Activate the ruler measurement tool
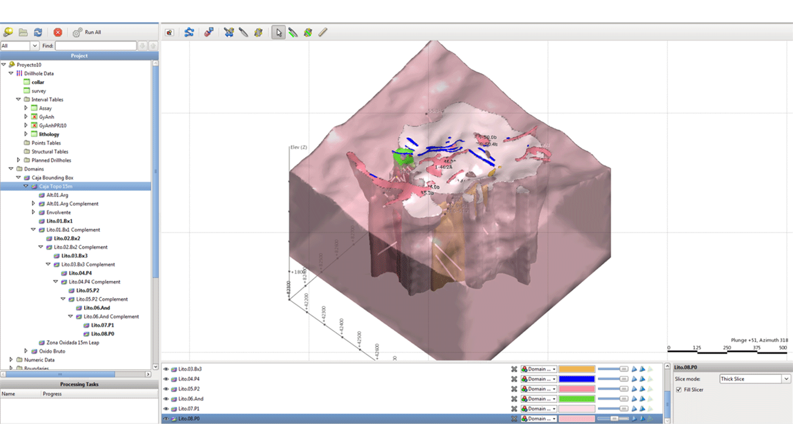 [322, 32]
